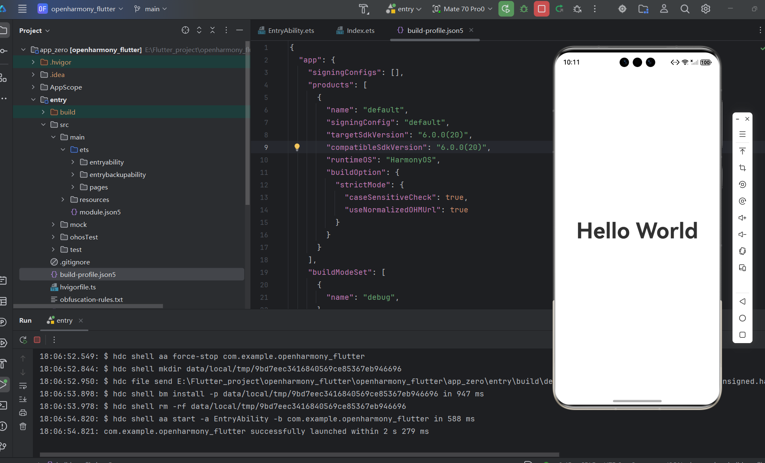Increase device volume in side toolbar
This screenshot has width=765, height=463.
tap(742, 218)
